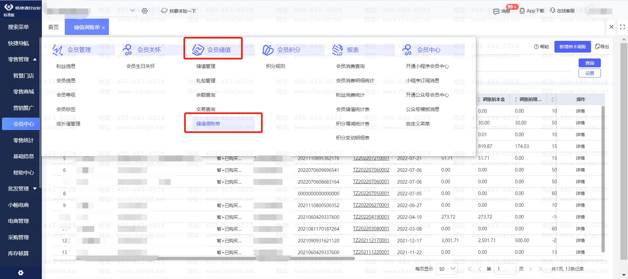
Task: Click the 查询 button
Action: [590, 63]
